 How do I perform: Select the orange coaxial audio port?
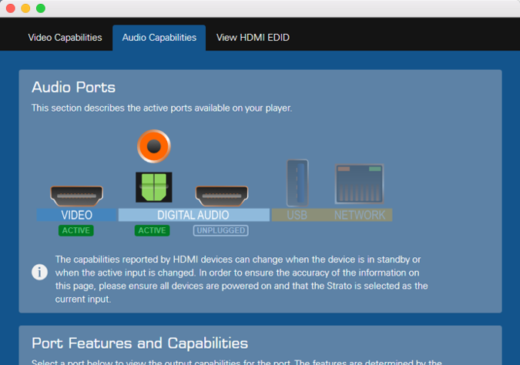pos(153,146)
